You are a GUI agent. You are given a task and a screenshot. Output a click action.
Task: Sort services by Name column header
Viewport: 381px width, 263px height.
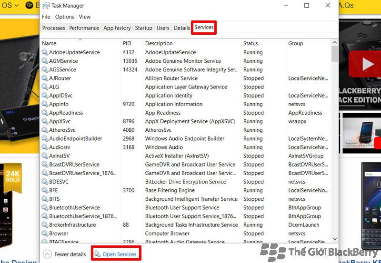(49, 43)
